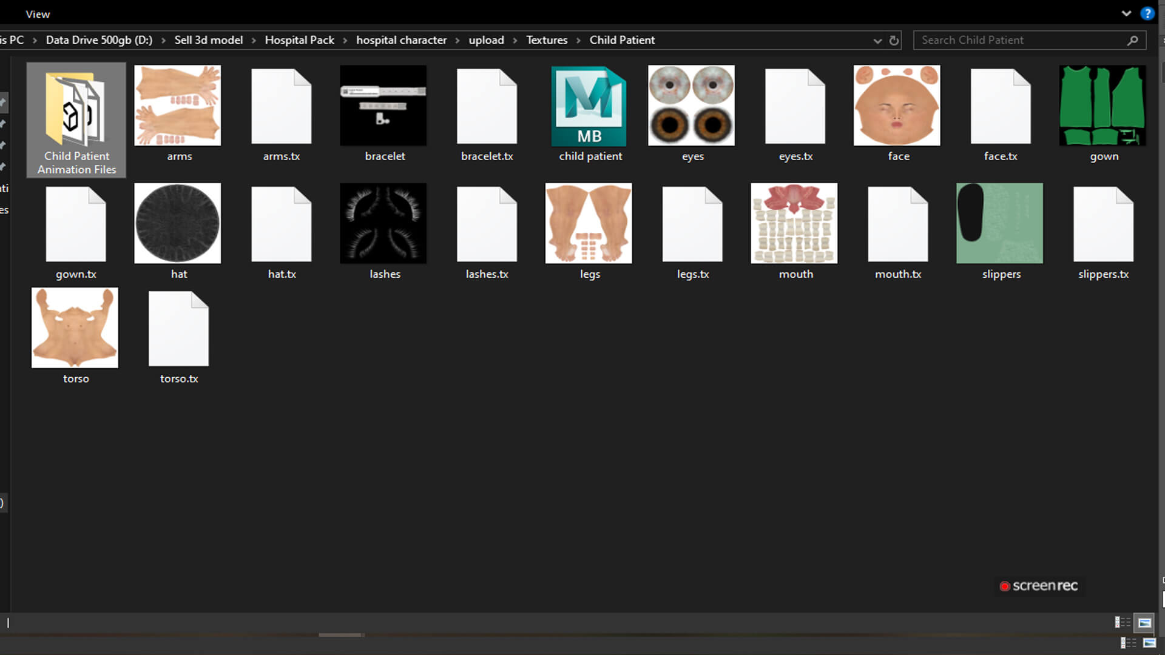Select the hat texture thumbnail
Image resolution: width=1165 pixels, height=655 pixels.
pos(178,223)
